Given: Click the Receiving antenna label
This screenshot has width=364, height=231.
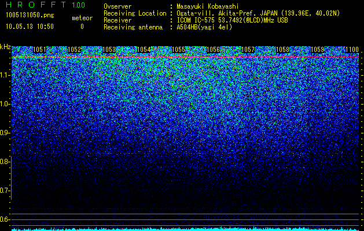Looking at the screenshot, I should tap(133, 27).
